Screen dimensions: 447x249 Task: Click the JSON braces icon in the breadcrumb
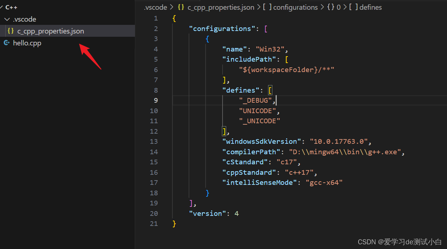[181, 7]
